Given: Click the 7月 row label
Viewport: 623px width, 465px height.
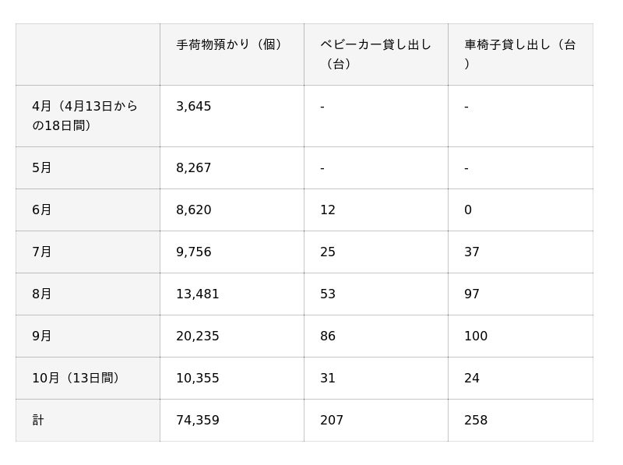Looking at the screenshot, I should (x=42, y=252).
